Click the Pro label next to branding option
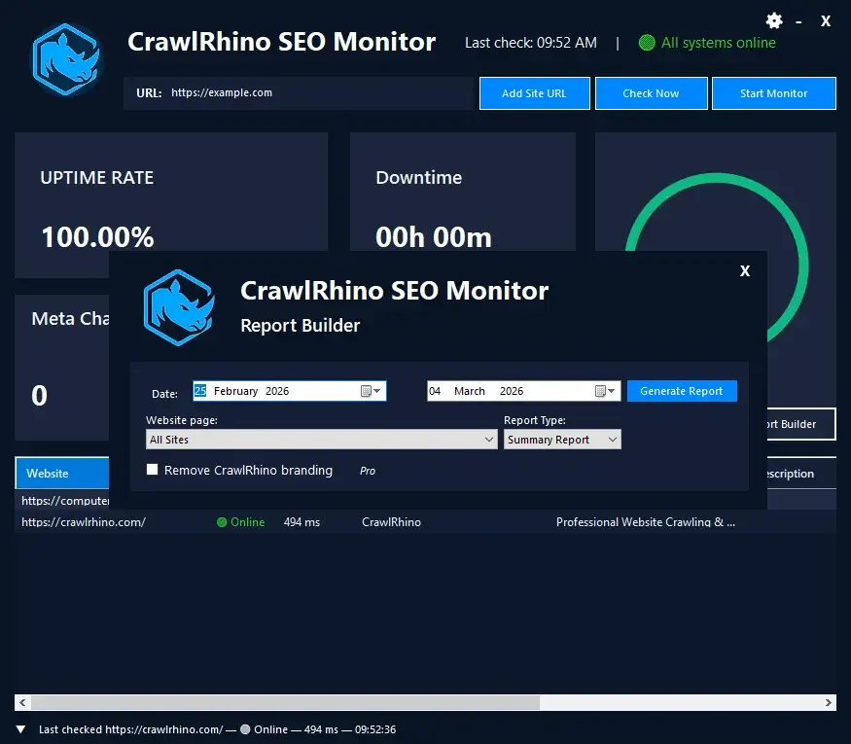851x744 pixels. (368, 471)
